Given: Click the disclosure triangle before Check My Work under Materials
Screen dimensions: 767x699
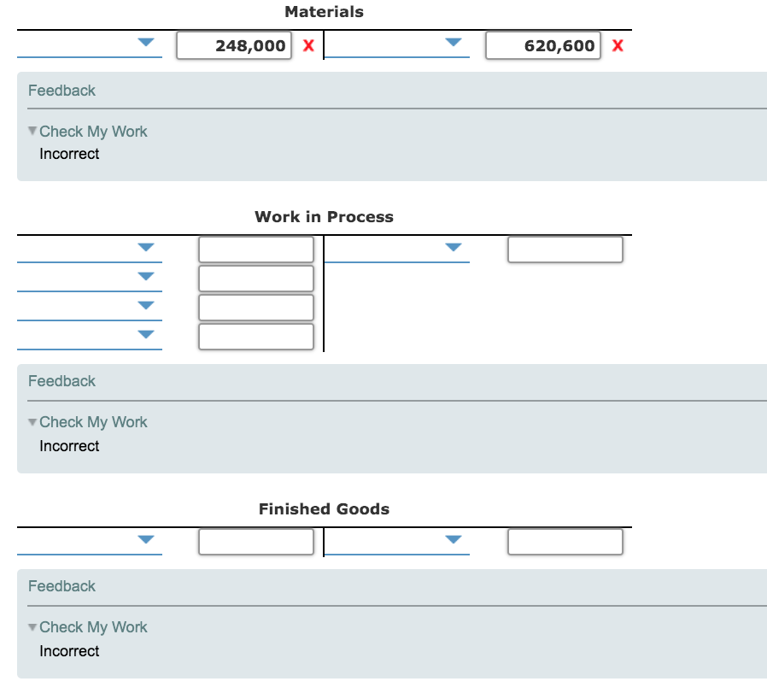Looking at the screenshot, I should coord(32,132).
